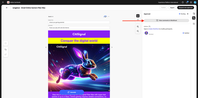198x98 pixels.
Task: Show the next email variant
Action: click(x=112, y=47)
